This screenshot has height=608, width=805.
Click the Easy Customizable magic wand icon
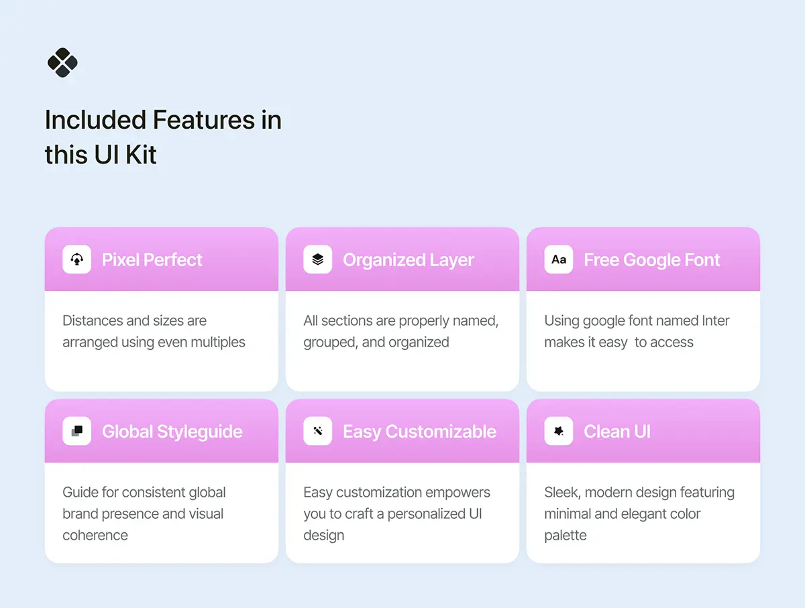click(x=317, y=431)
